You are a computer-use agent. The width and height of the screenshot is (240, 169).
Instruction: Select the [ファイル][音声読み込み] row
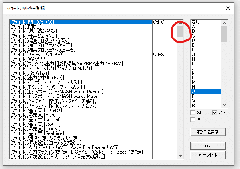click(x=81, y=36)
